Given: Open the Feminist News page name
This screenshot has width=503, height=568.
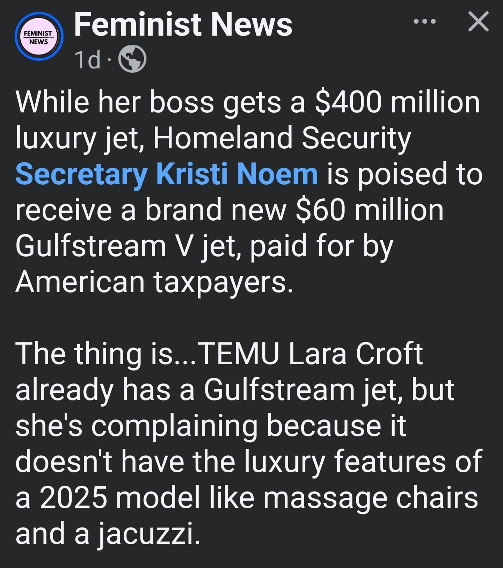Looking at the screenshot, I should tap(183, 24).
